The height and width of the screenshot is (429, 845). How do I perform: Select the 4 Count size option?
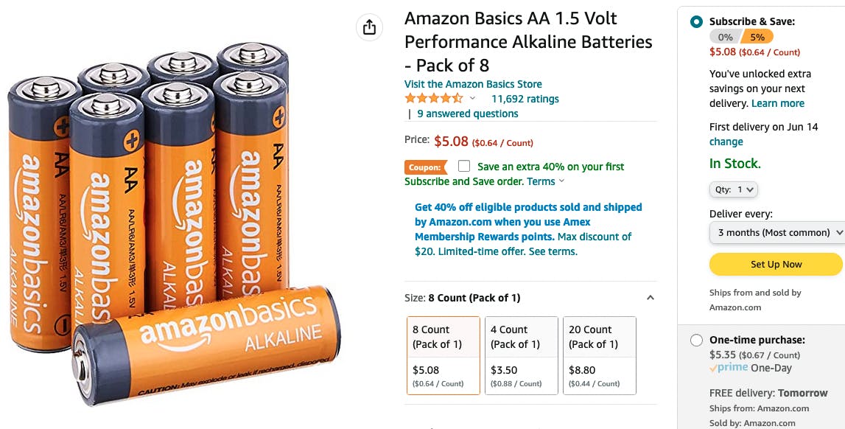pos(522,355)
